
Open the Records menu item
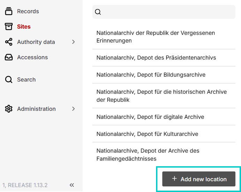(x=28, y=11)
